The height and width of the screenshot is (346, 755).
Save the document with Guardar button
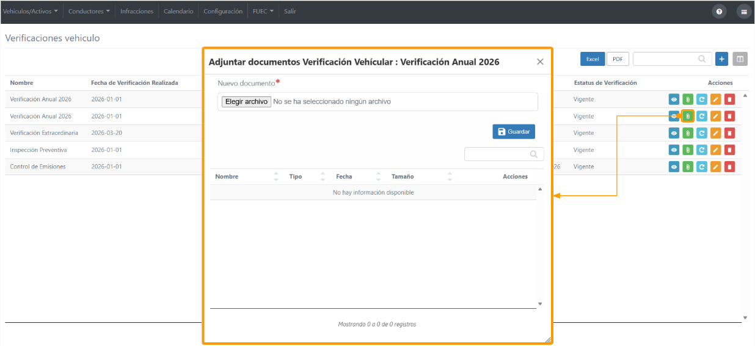[x=514, y=132]
